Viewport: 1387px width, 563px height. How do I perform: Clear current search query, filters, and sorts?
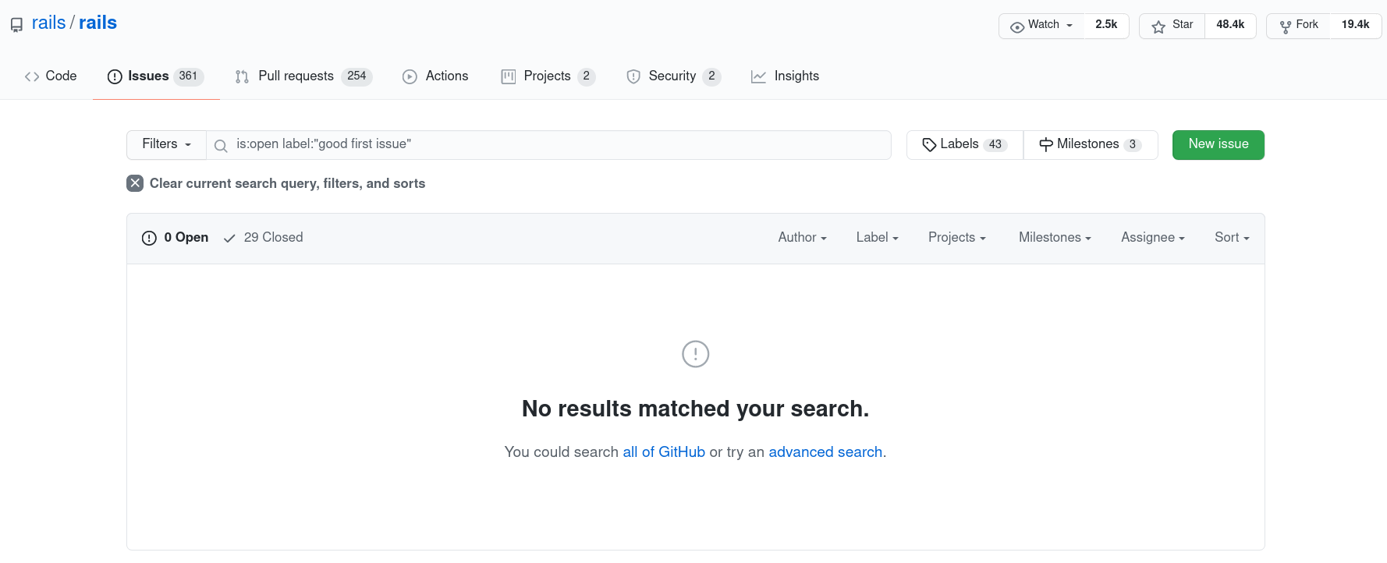[276, 183]
